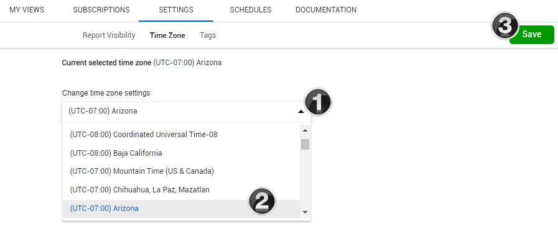This screenshot has height=229, width=558.
Task: Click the green Save button
Action: click(x=532, y=34)
